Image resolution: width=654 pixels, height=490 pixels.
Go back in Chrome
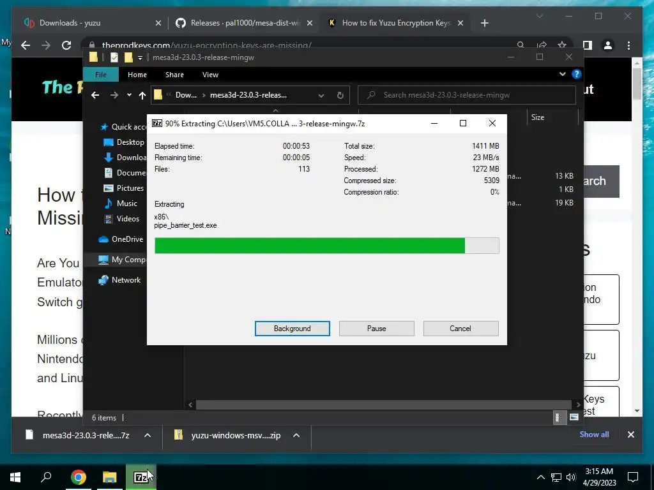(x=26, y=45)
